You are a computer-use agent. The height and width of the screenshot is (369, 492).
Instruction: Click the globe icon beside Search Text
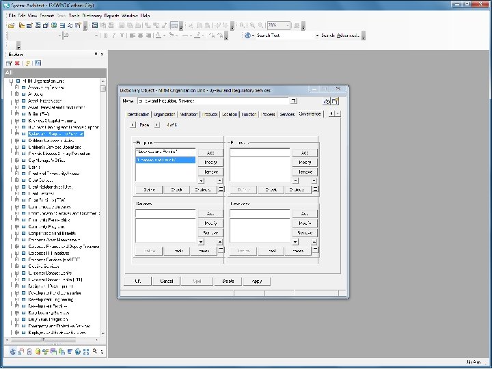(248, 36)
